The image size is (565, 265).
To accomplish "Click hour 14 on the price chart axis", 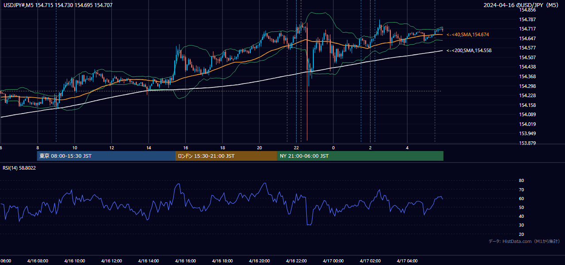I will pyautogui.click(x=149, y=148).
